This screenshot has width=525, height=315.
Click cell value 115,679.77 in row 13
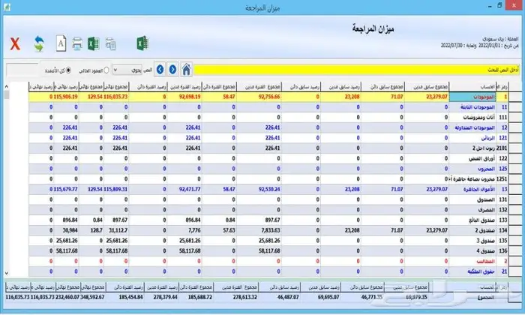(66, 190)
